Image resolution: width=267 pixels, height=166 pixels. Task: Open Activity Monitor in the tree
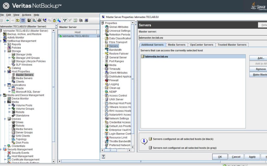pyautogui.click(x=16, y=37)
